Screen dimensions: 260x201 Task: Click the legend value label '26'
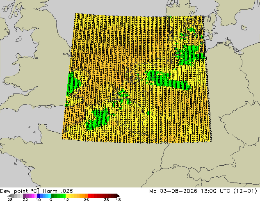pos(86,199)
